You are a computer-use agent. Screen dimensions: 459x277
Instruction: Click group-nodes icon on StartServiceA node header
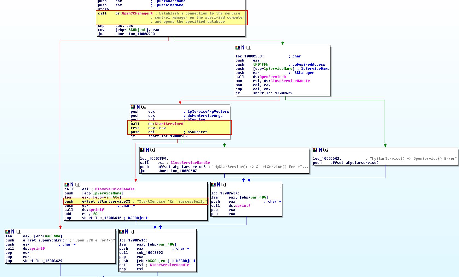[143, 107]
